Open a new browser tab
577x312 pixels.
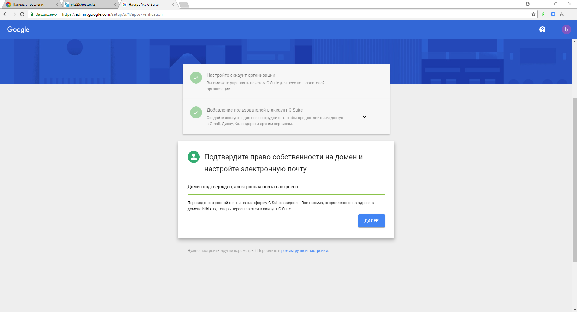point(184,5)
